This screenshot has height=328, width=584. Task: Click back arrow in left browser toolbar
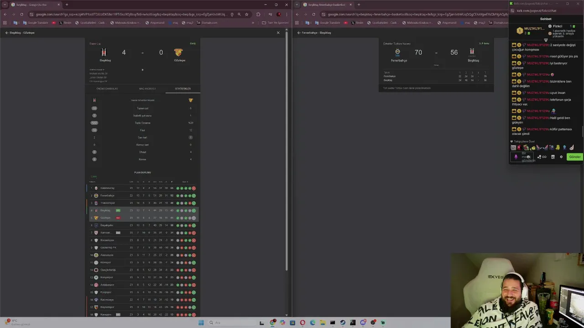point(5,14)
